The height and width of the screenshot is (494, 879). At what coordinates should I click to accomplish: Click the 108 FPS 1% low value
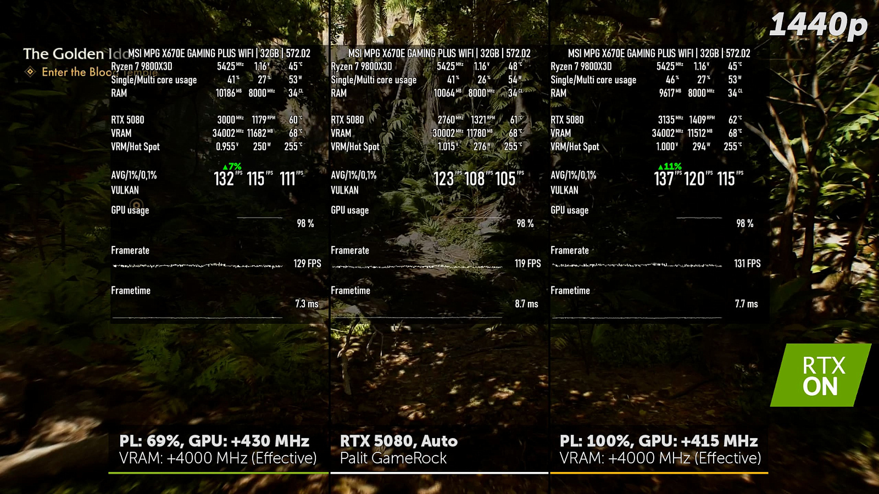tap(478, 178)
